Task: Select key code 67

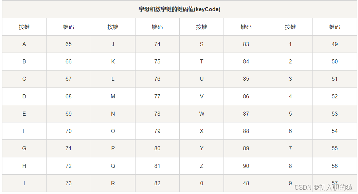Action: coord(69,79)
